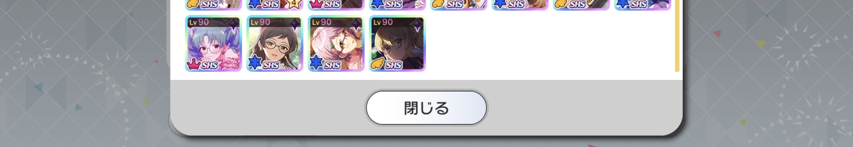
Task: Click the dark sparkle icon on the blonde card
Action: pyautogui.click(x=417, y=23)
